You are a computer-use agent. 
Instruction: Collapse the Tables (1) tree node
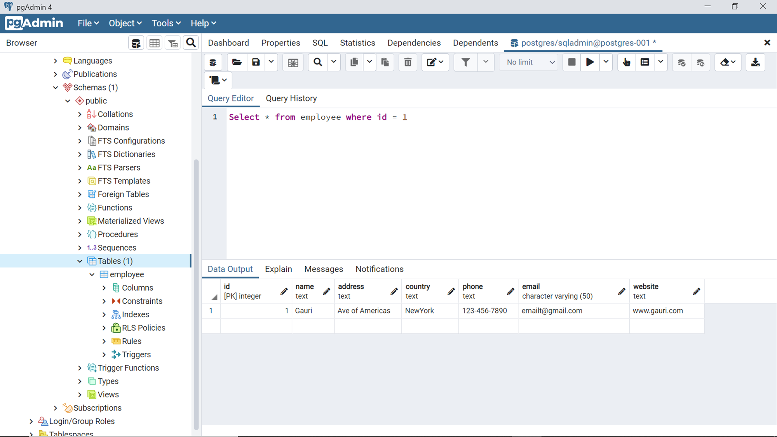[x=80, y=261]
